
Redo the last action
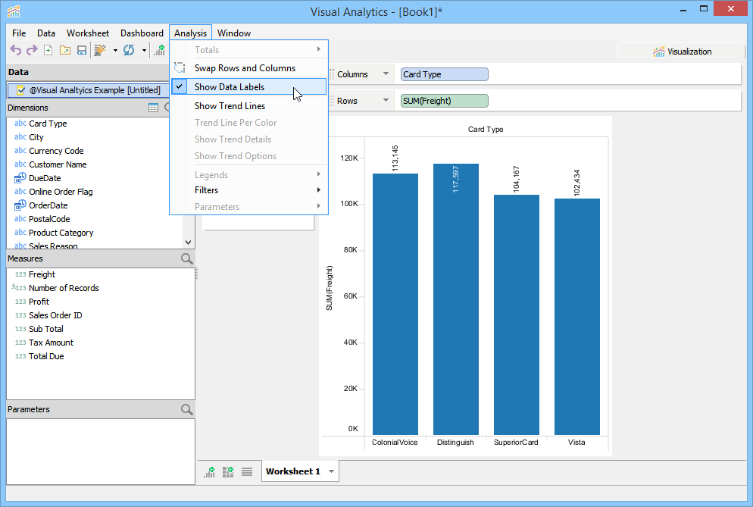tap(32, 50)
